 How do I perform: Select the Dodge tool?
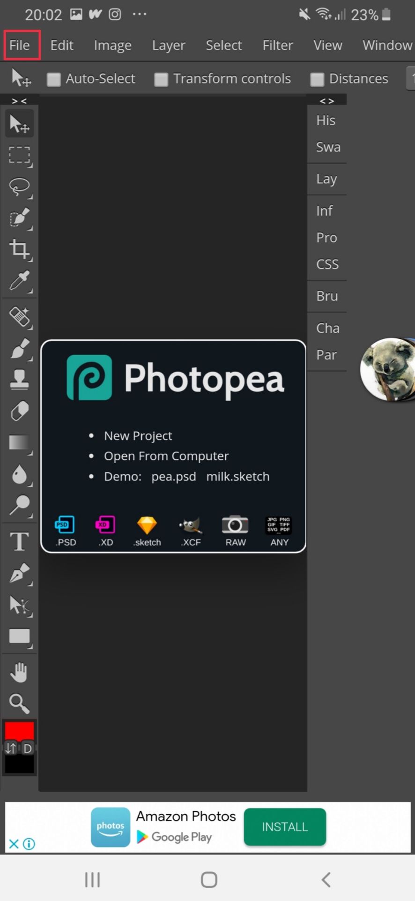(19, 505)
